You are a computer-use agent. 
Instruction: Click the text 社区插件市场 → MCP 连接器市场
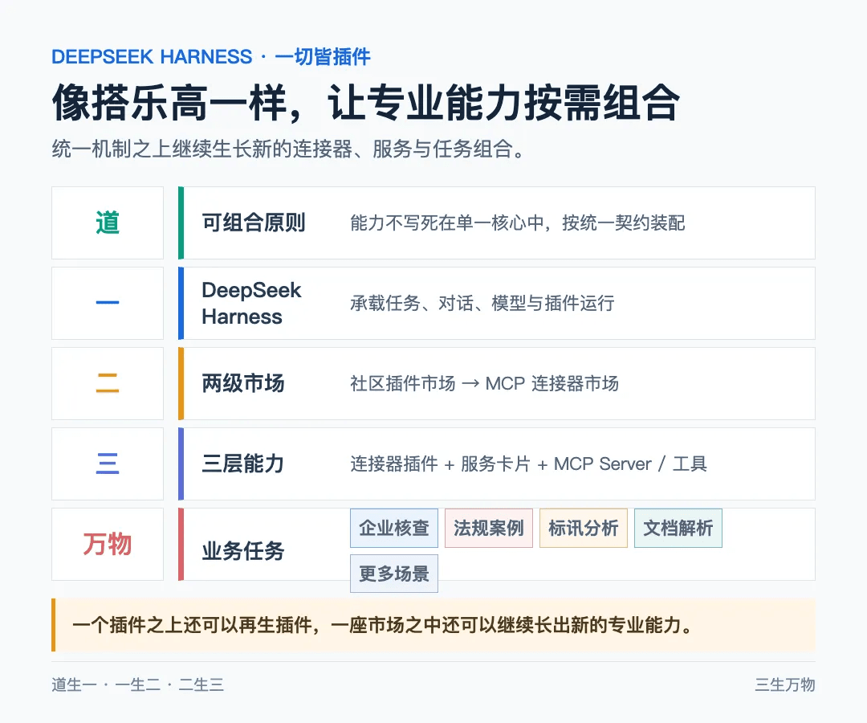tap(484, 383)
